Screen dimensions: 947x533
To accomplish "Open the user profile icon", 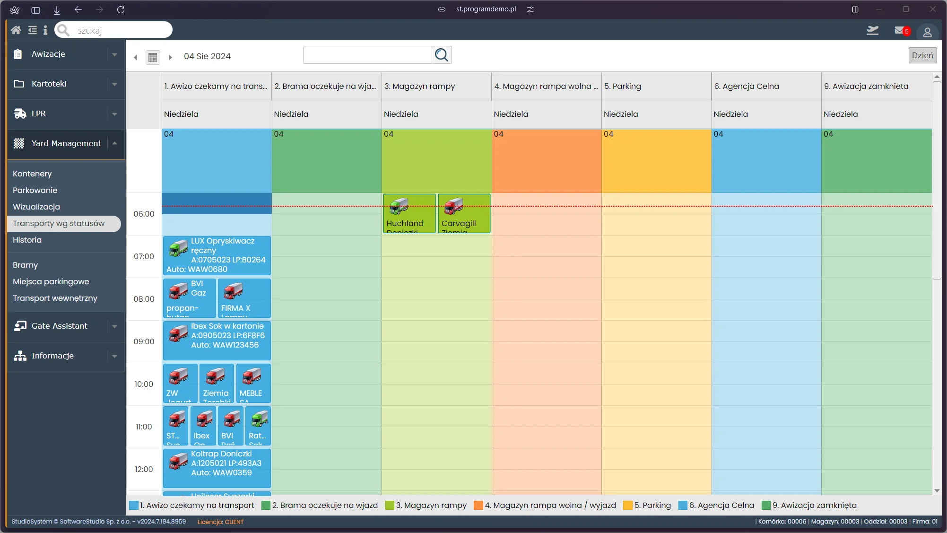I will pyautogui.click(x=927, y=32).
